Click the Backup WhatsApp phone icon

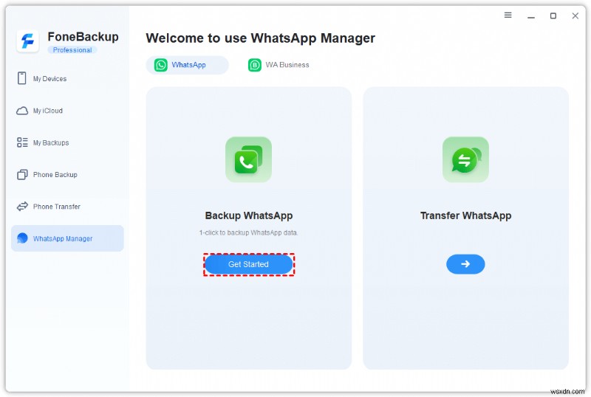click(x=248, y=159)
